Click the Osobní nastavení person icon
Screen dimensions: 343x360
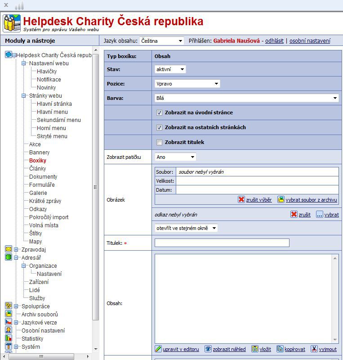[9, 330]
